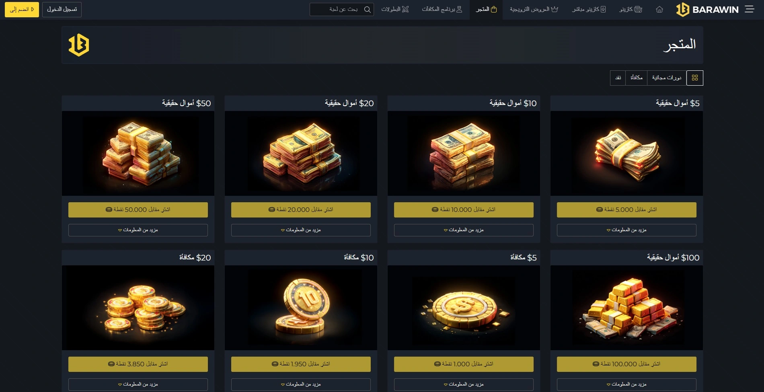This screenshot has height=392, width=764.
Task: Go to home via house icon
Action: click(x=659, y=9)
